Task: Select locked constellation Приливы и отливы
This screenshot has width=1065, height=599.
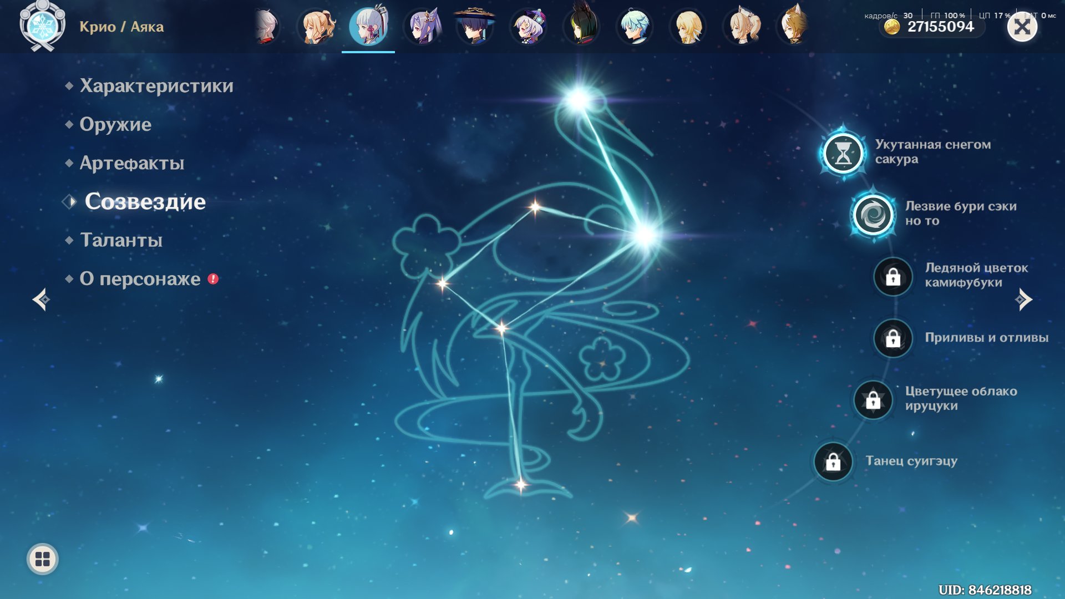Action: coord(893,338)
